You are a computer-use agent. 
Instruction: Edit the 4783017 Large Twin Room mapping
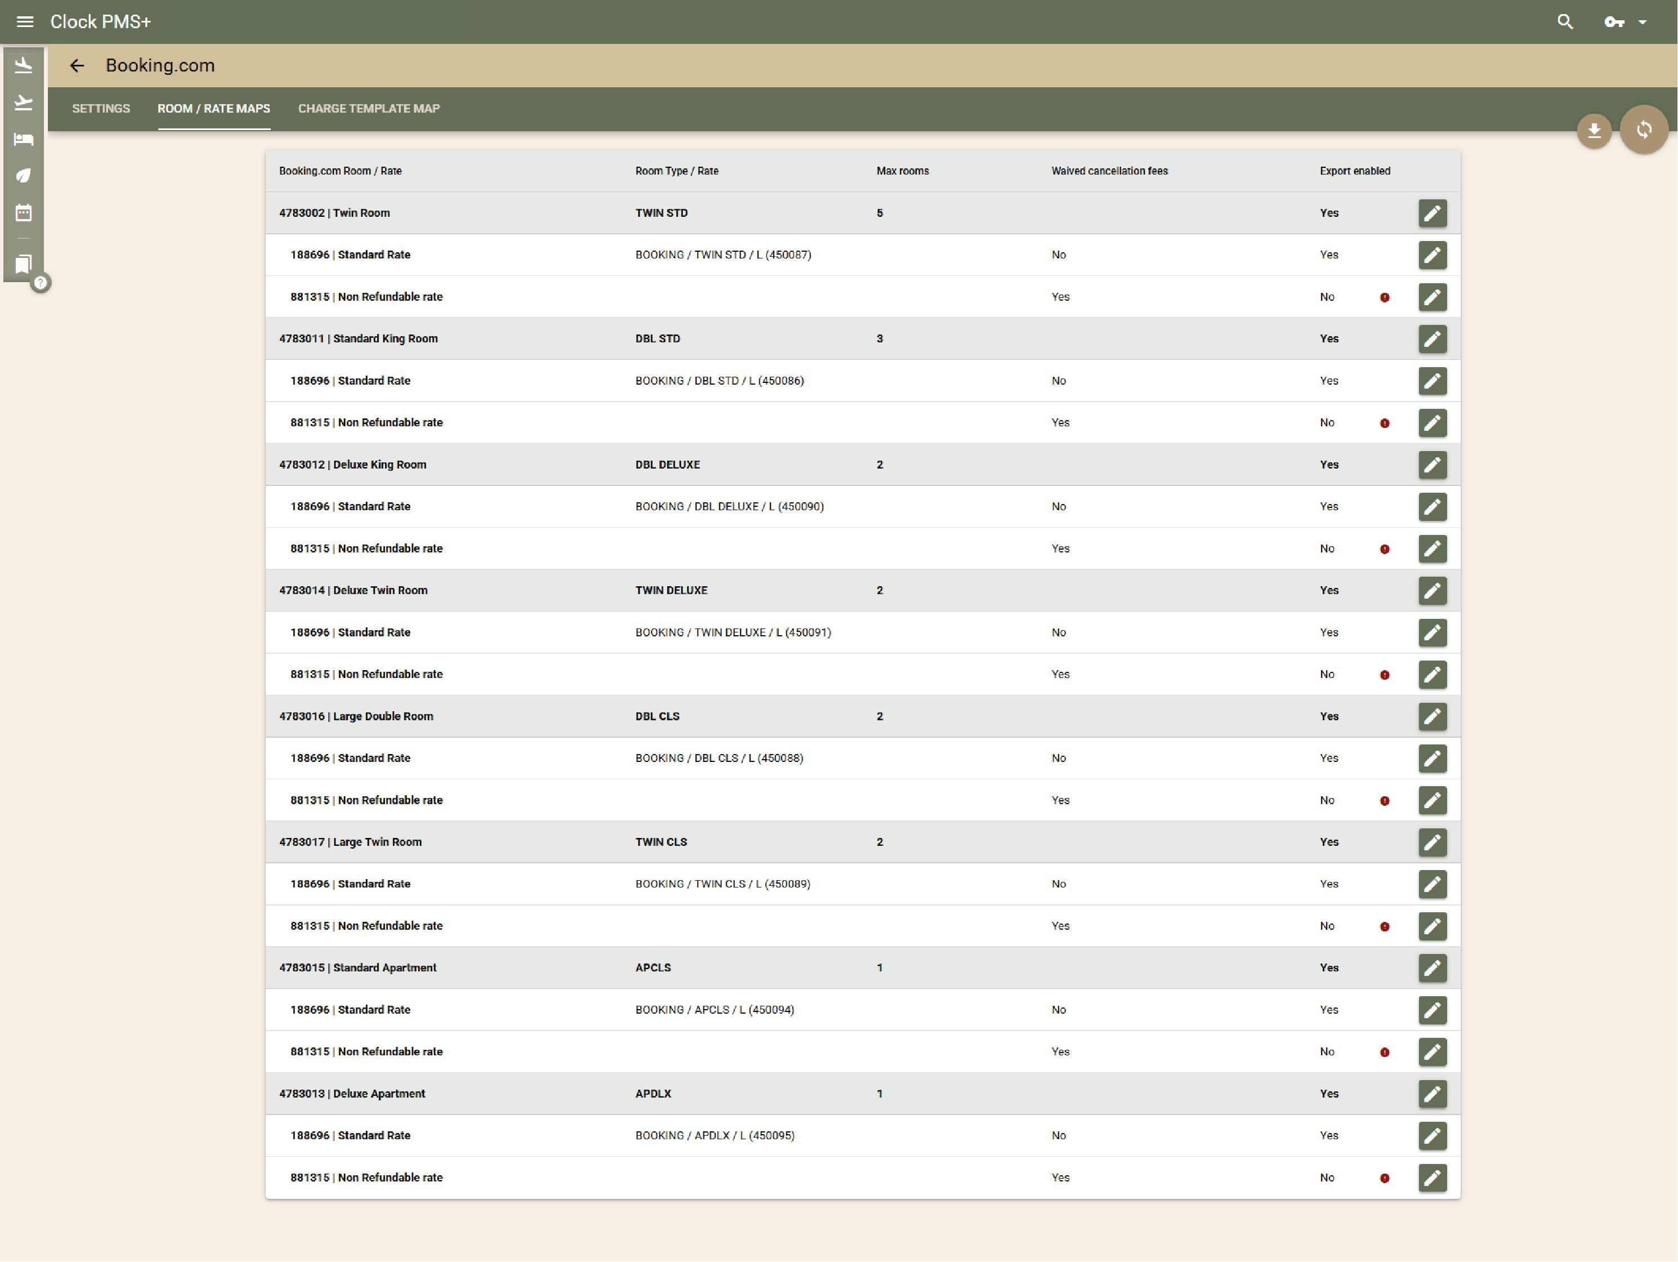pos(1432,842)
